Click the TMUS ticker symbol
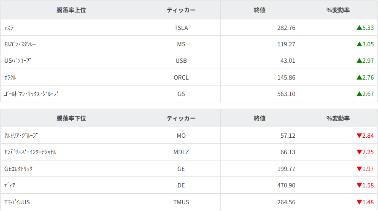The image size is (378, 211). [181, 202]
